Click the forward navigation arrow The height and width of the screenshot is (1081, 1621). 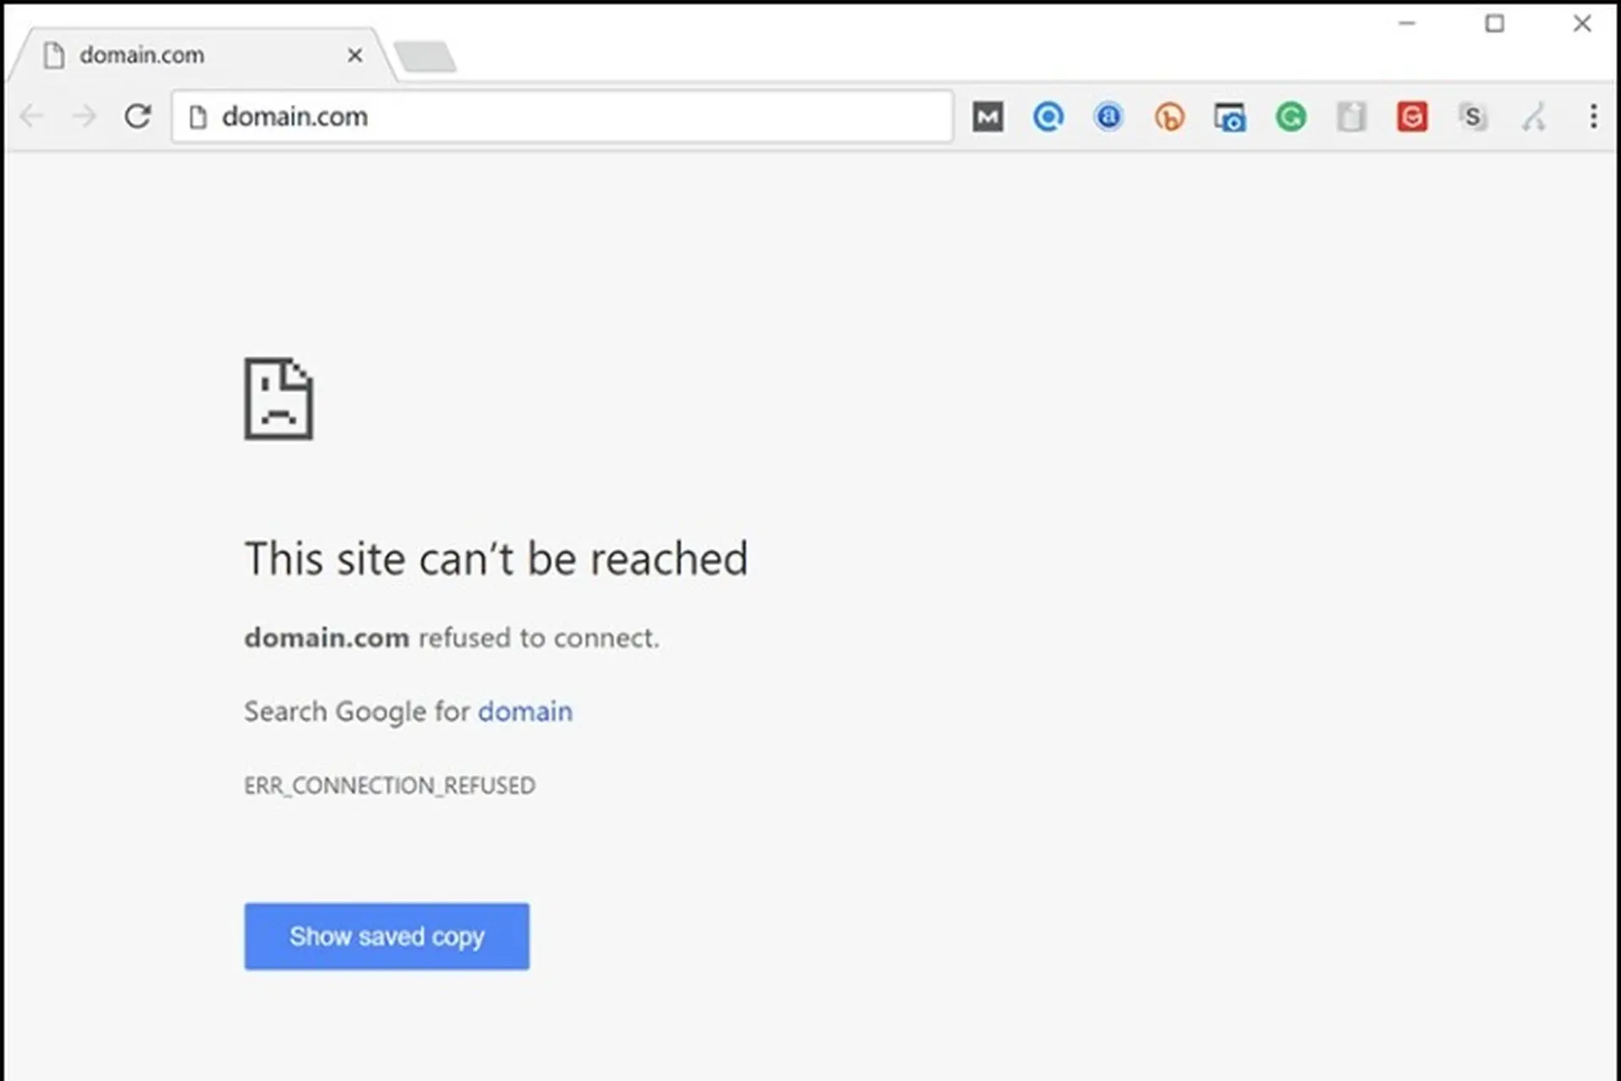[x=84, y=117]
